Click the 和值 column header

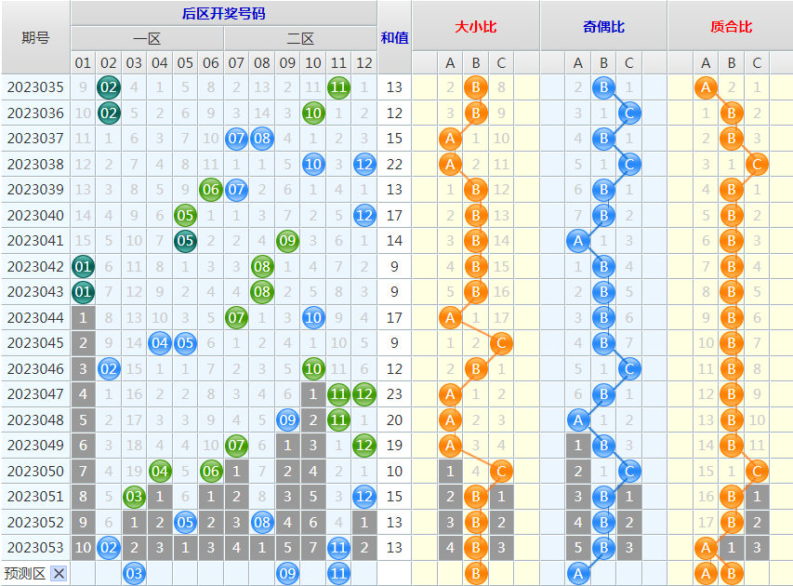394,38
